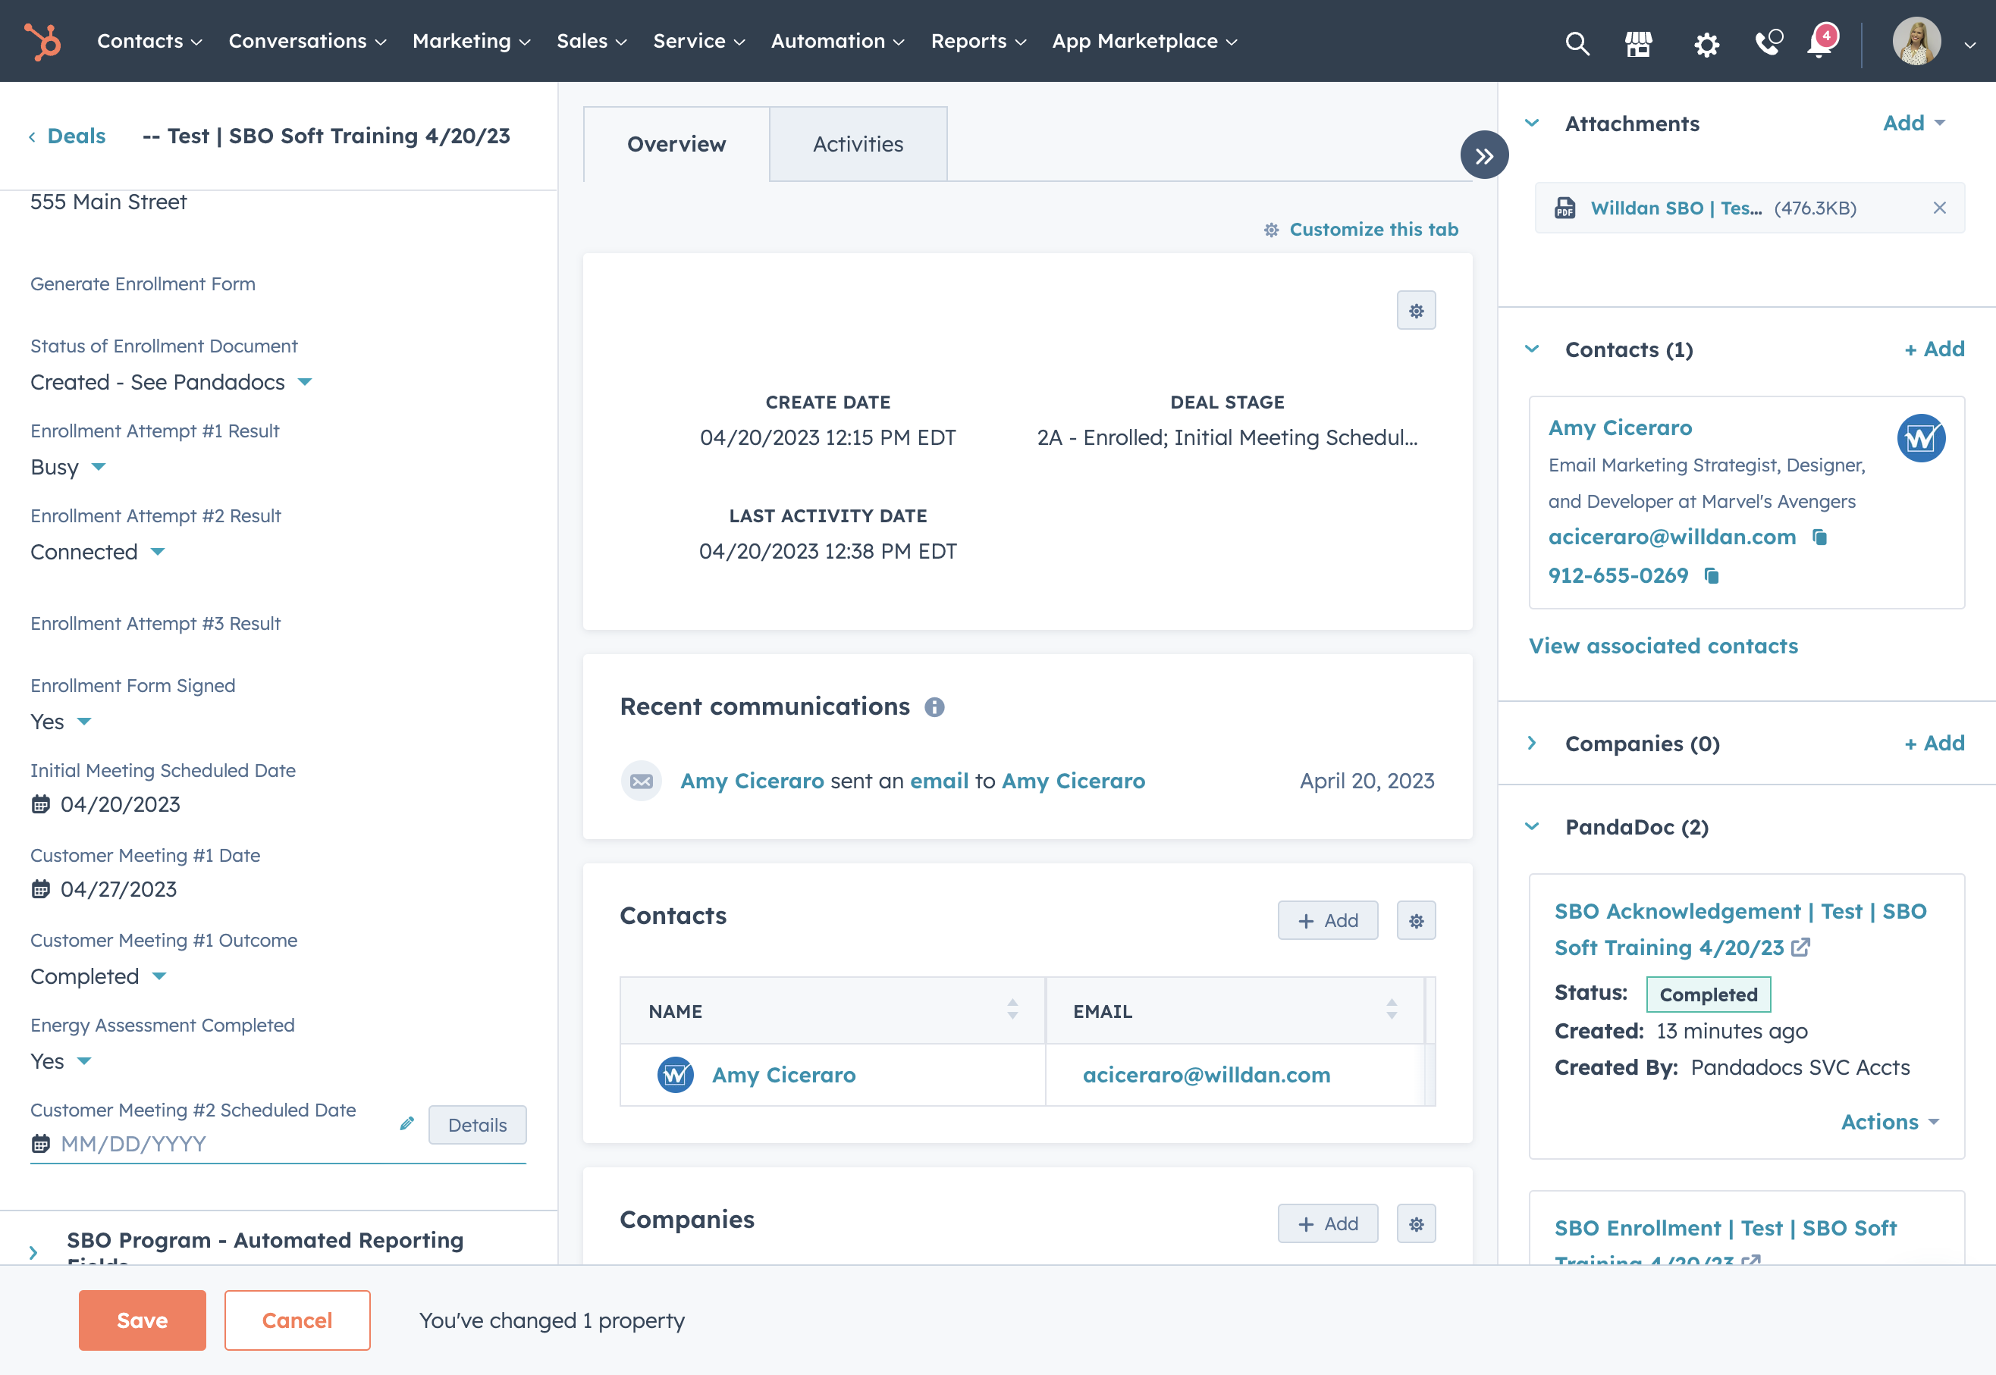Open the Service navigation menu

click(x=698, y=42)
